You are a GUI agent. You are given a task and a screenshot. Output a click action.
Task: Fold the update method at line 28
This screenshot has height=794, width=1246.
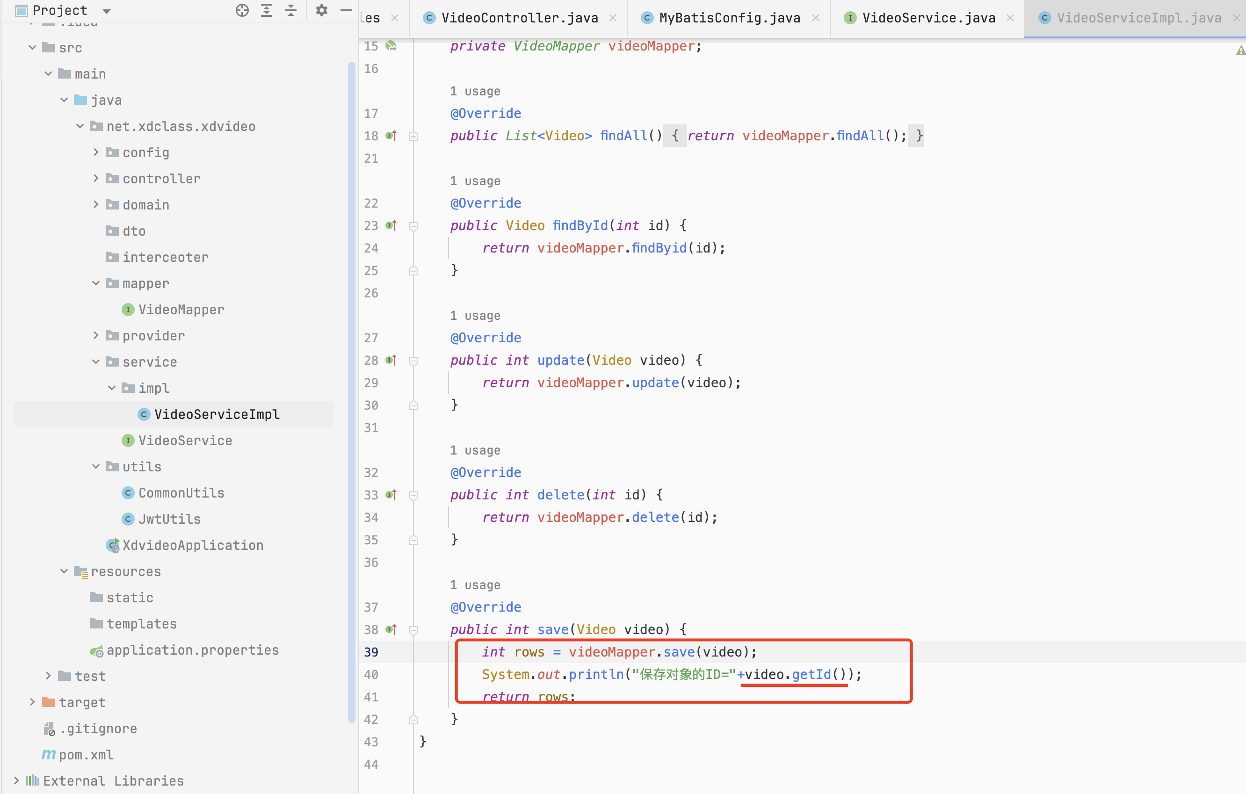click(x=413, y=361)
